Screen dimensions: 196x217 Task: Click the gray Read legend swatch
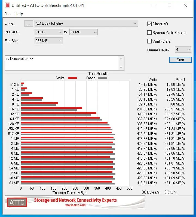tap(102, 78)
